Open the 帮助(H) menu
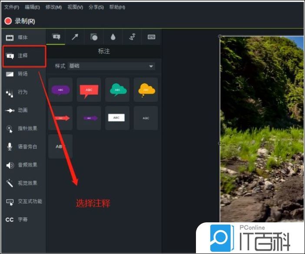 coord(117,7)
